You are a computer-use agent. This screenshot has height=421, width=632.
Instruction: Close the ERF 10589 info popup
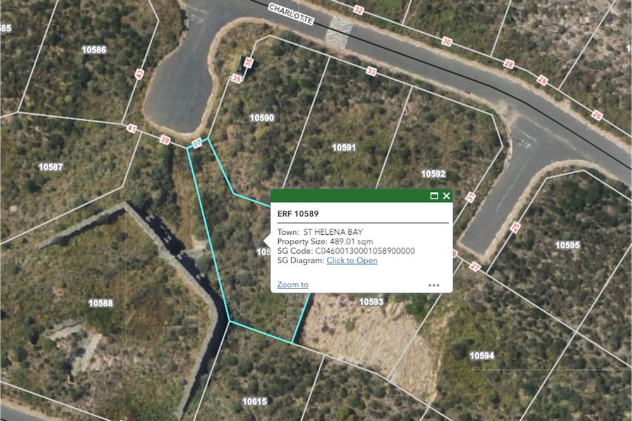[446, 196]
